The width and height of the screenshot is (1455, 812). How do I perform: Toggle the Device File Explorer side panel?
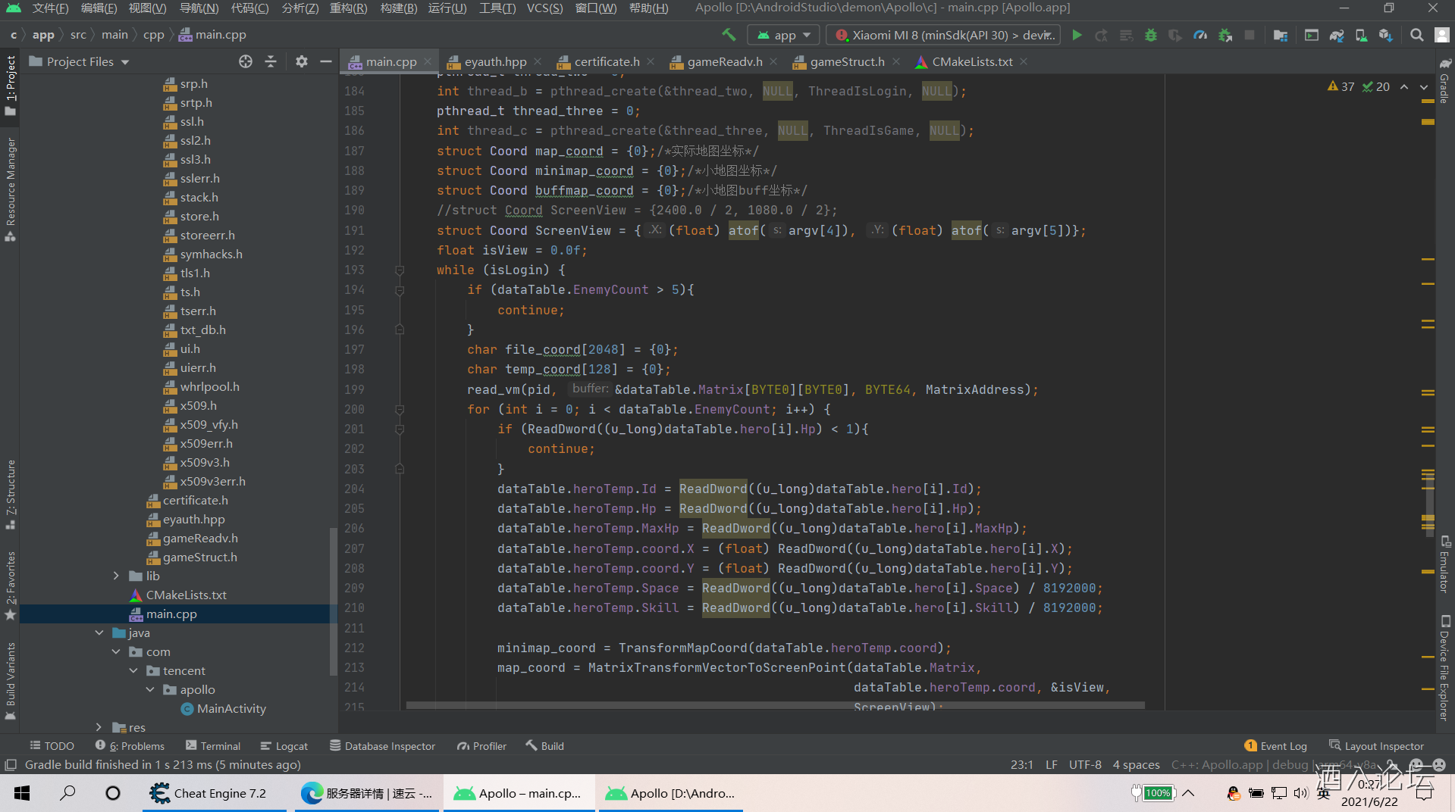(x=1444, y=667)
